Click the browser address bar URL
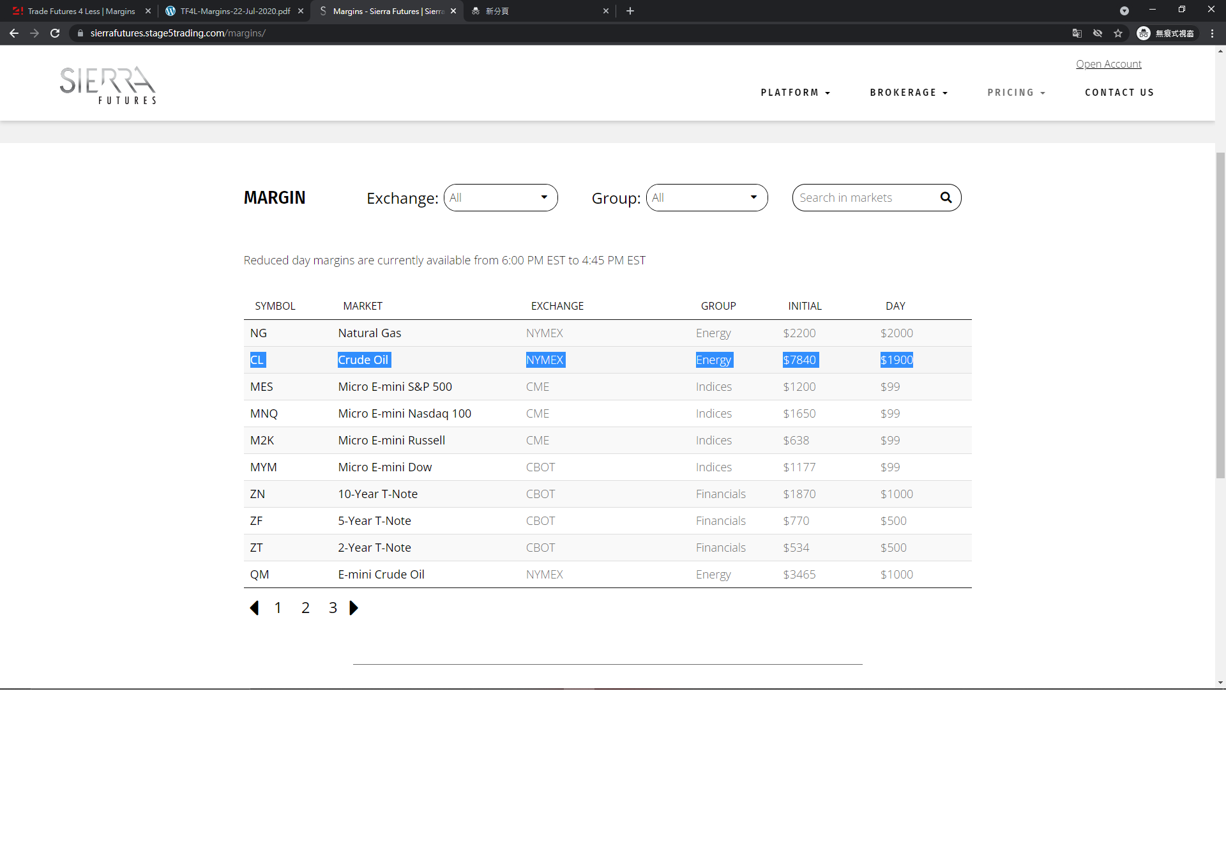 click(178, 33)
